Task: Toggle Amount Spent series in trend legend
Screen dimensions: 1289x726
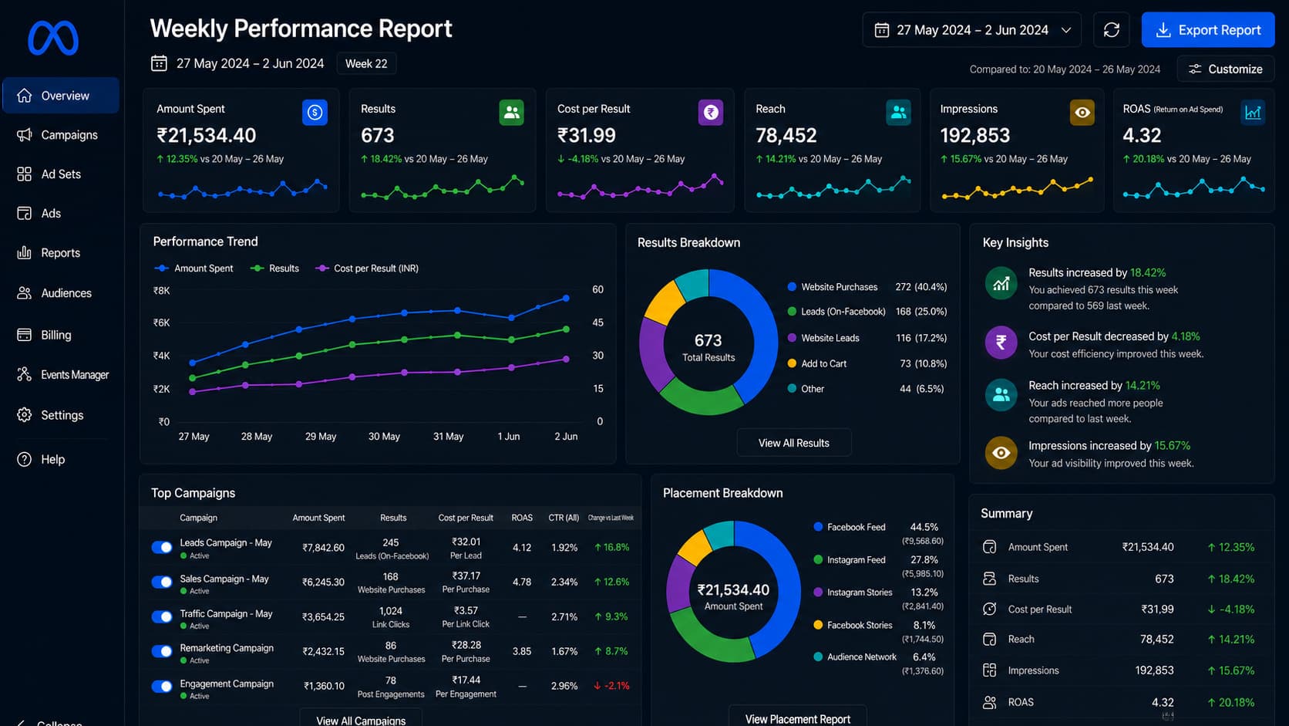Action: click(x=194, y=268)
